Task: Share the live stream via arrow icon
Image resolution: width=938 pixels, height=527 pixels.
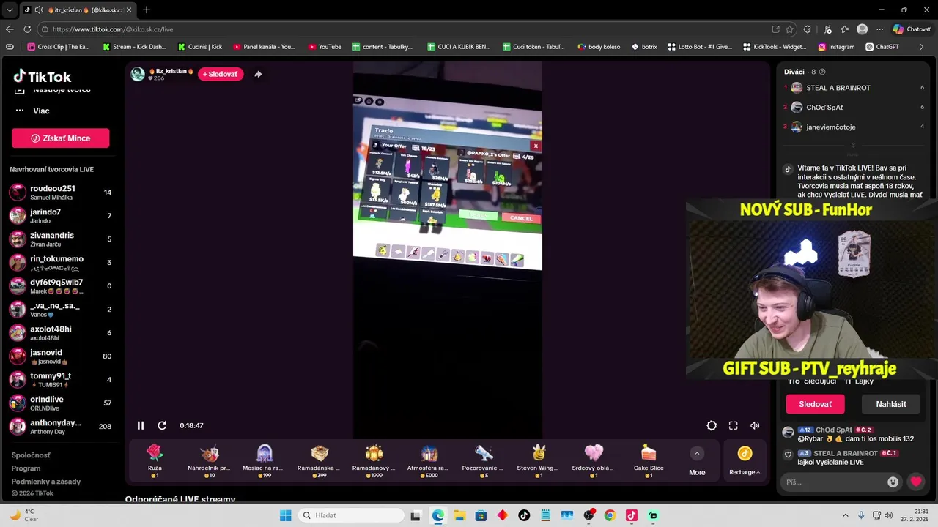Action: click(258, 74)
